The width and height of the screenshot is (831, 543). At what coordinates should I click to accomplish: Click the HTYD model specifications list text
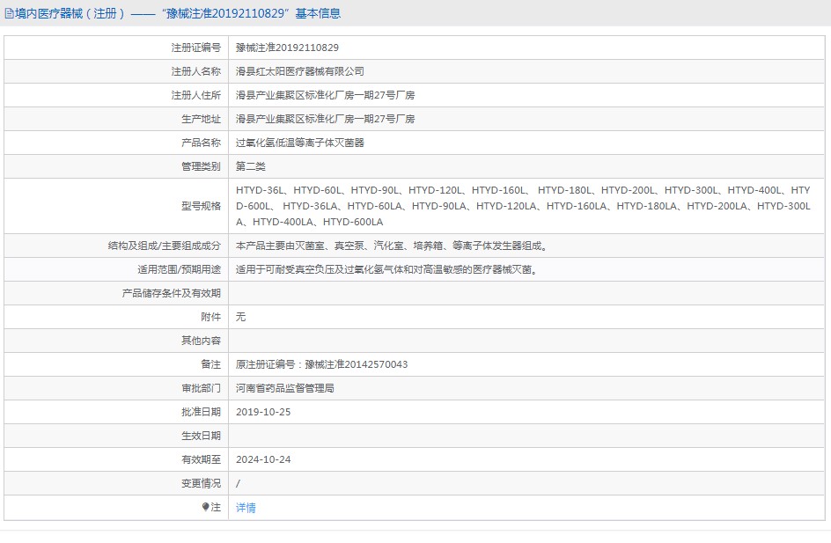pyautogui.click(x=523, y=206)
